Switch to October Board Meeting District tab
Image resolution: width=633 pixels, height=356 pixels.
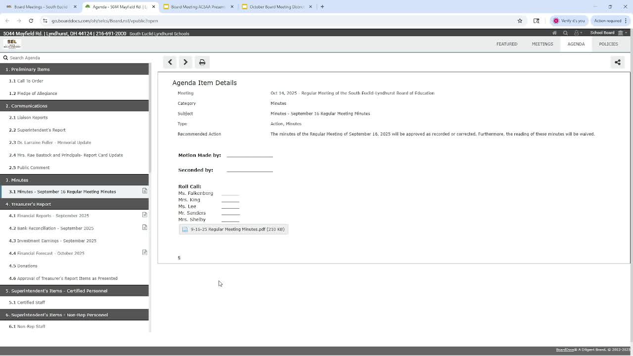(x=276, y=6)
